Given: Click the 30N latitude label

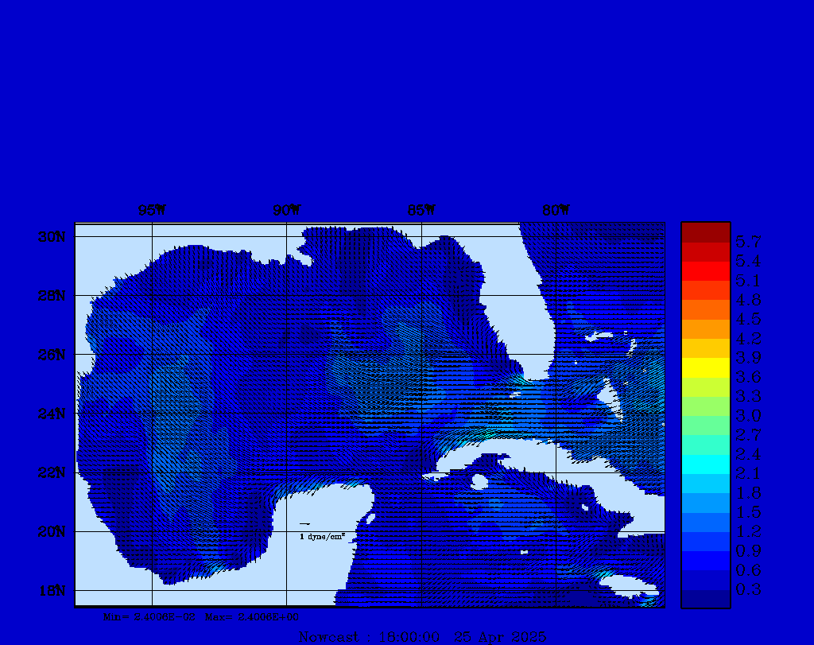Looking at the screenshot, I should pos(51,237).
